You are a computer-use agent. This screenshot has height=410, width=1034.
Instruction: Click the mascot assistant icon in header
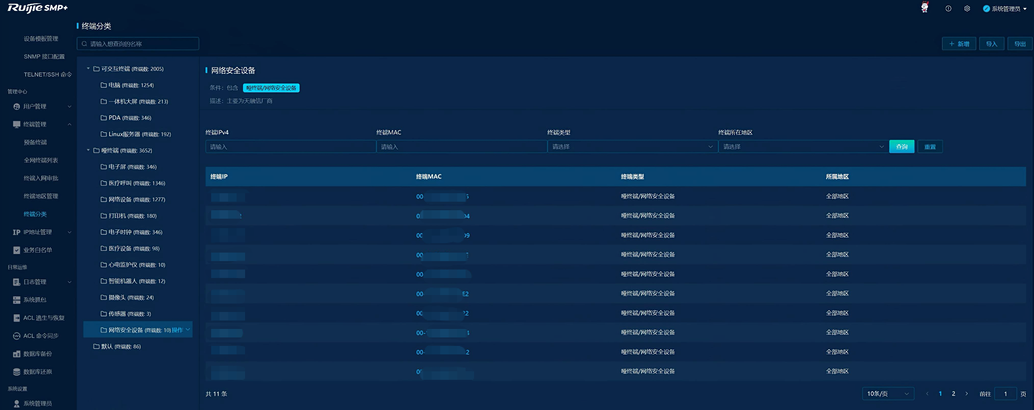(925, 8)
